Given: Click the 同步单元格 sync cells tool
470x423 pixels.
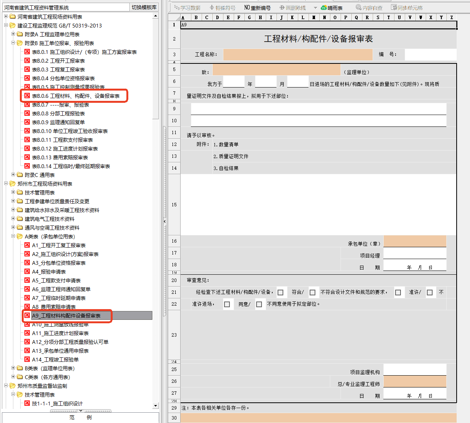Looking at the screenshot, I should pyautogui.click(x=407, y=8).
